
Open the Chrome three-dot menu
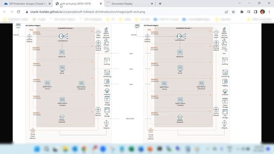(x=269, y=12)
